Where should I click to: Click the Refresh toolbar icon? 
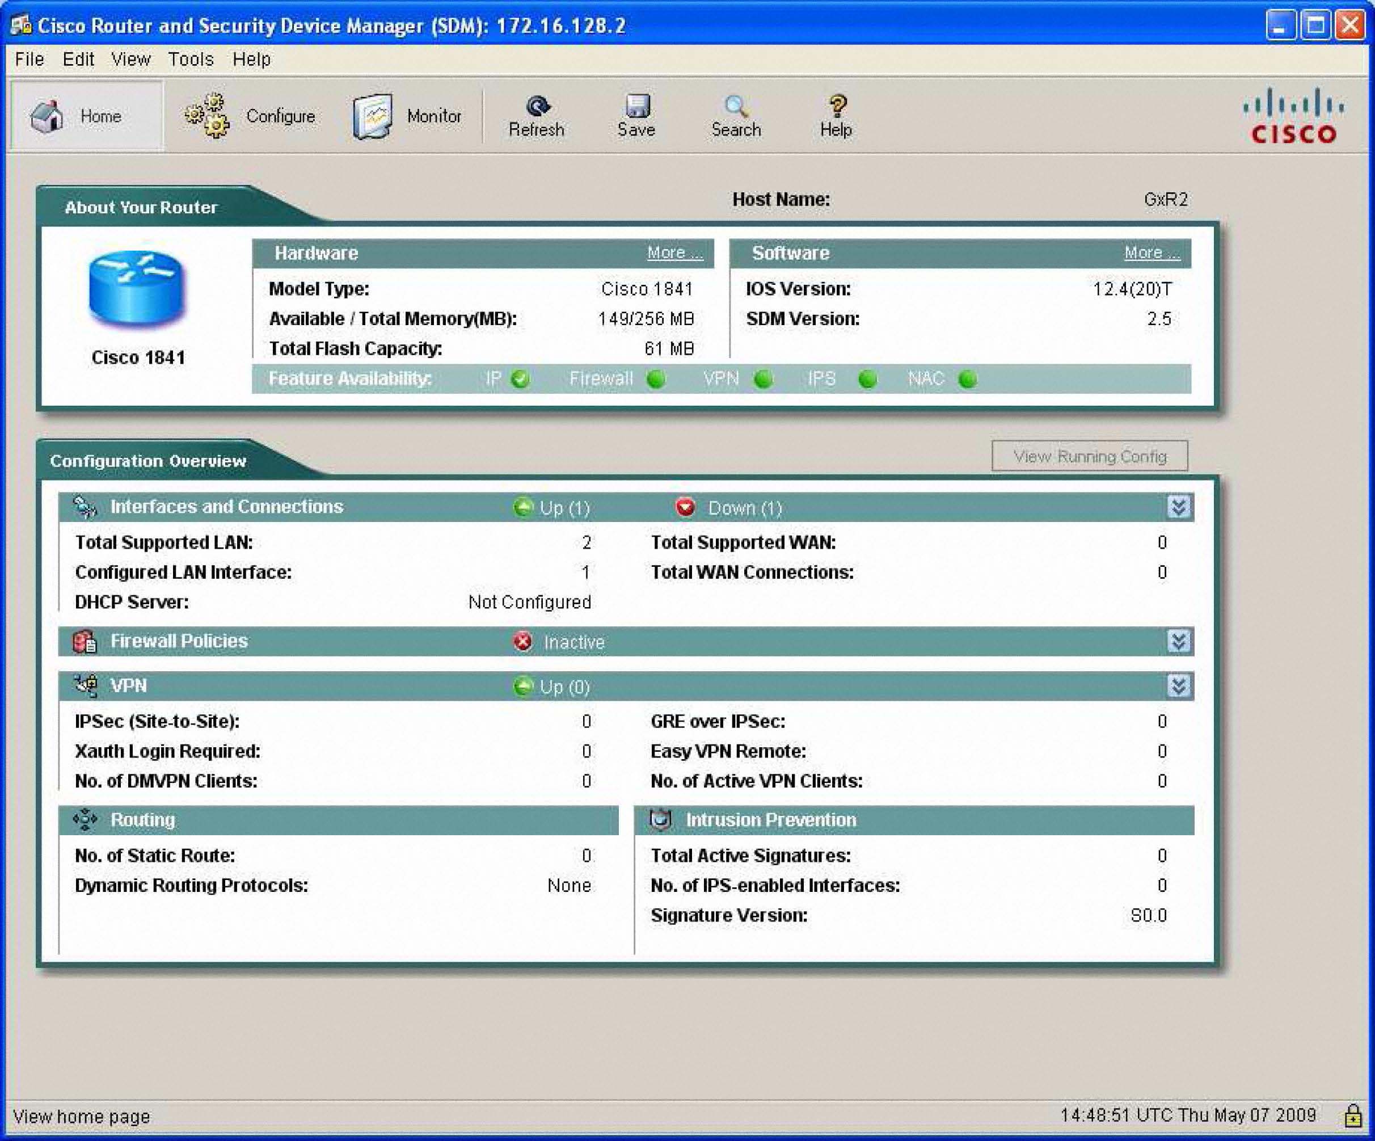(538, 106)
